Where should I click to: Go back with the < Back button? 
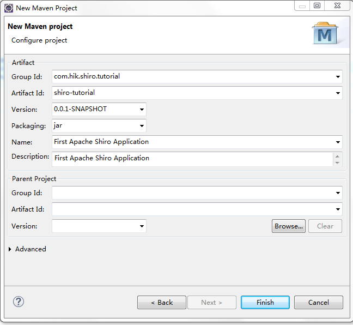pyautogui.click(x=162, y=302)
